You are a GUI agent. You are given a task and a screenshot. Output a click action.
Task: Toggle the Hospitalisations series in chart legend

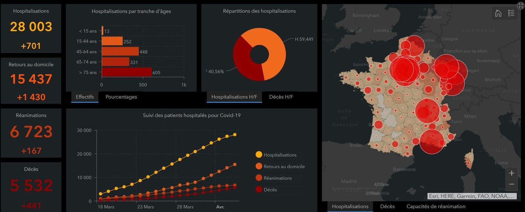tap(259, 155)
